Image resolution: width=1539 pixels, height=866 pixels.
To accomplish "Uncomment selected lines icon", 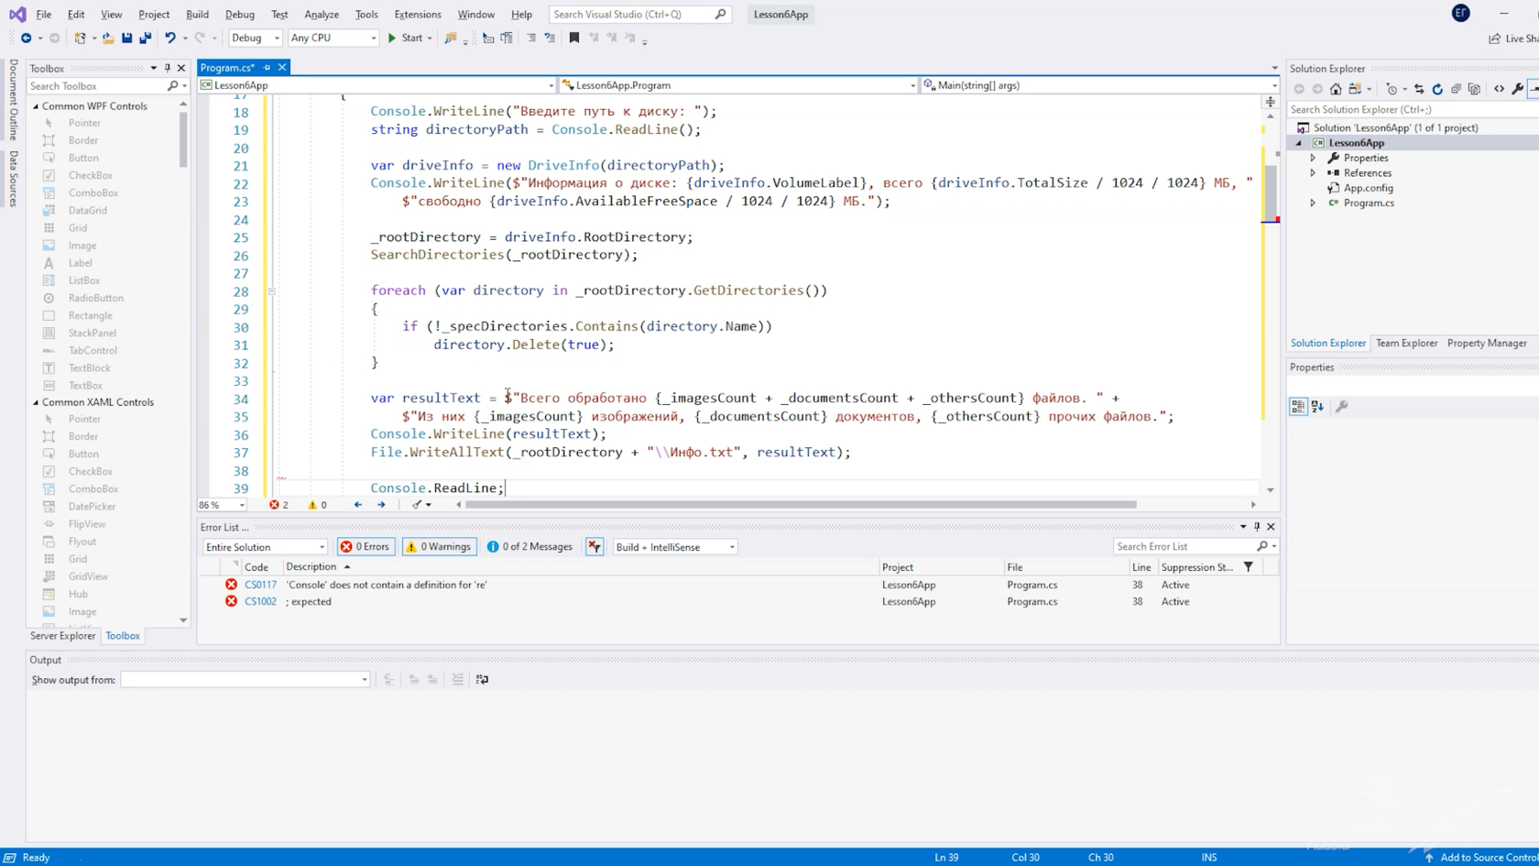I will 550,38.
